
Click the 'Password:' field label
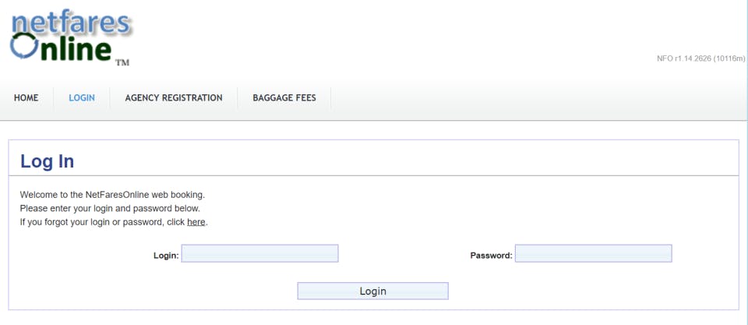point(492,256)
